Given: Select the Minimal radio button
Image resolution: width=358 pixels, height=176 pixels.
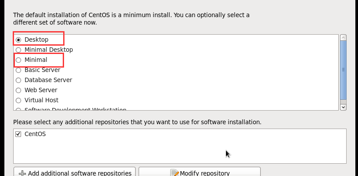Looking at the screenshot, I should pos(18,60).
